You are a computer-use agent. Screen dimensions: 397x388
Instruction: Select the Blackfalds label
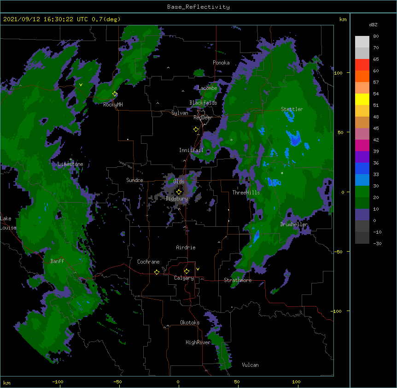[203, 103]
